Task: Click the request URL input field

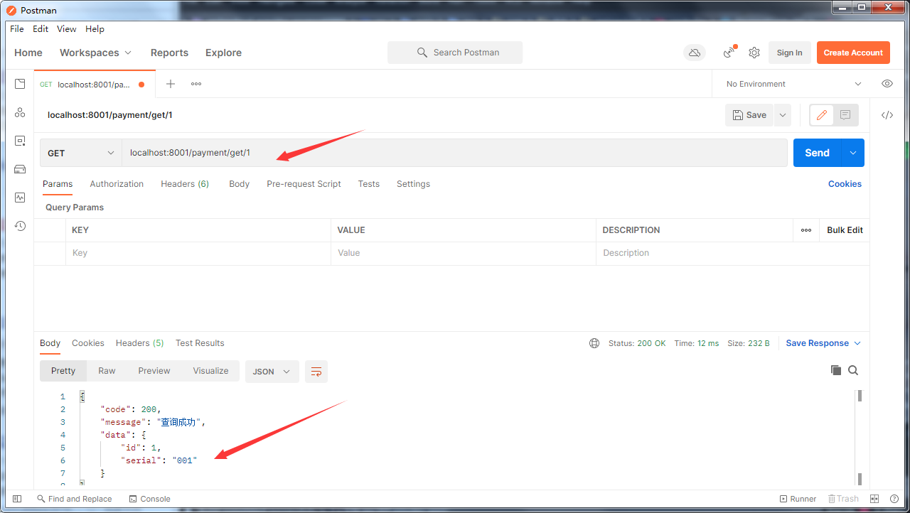Action: pos(454,153)
